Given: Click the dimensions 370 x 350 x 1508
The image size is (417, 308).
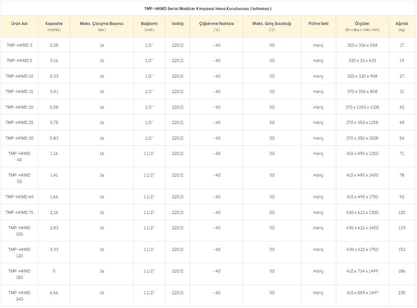Looking at the screenshot, I should pyautogui.click(x=362, y=138).
